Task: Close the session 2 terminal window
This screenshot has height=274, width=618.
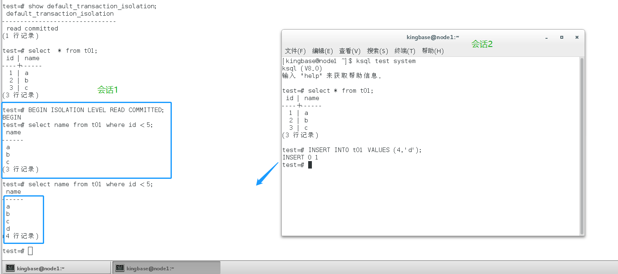Action: pyautogui.click(x=577, y=37)
